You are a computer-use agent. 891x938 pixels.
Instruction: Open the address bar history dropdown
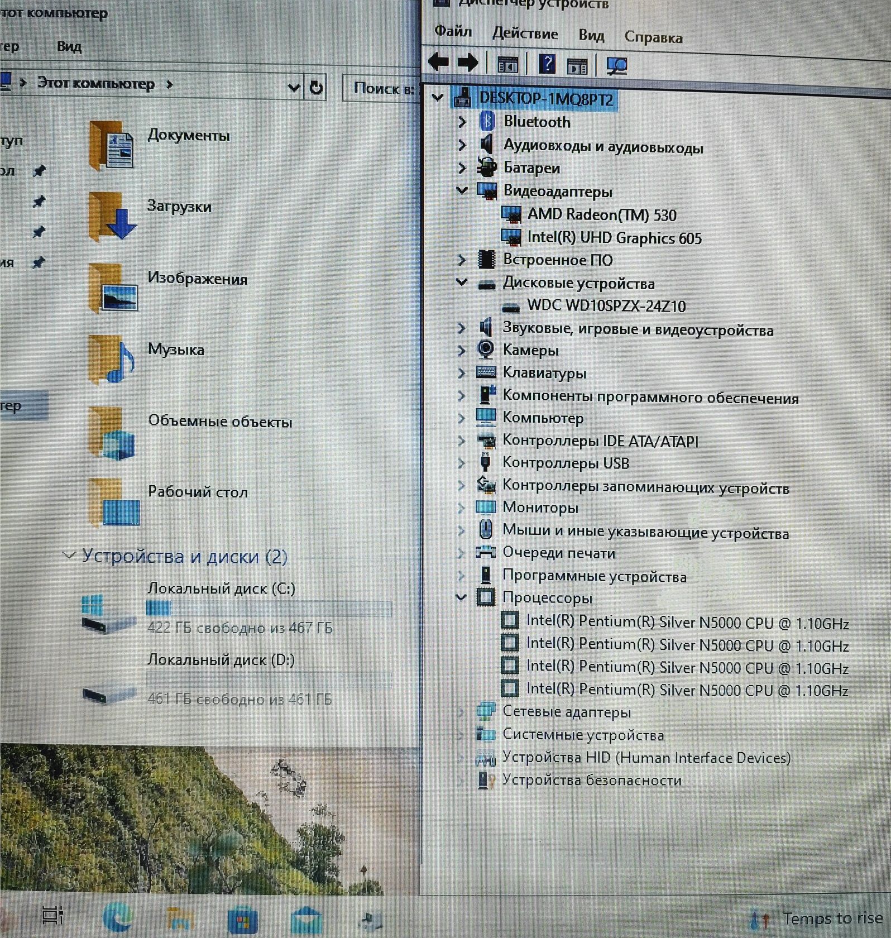tap(294, 87)
